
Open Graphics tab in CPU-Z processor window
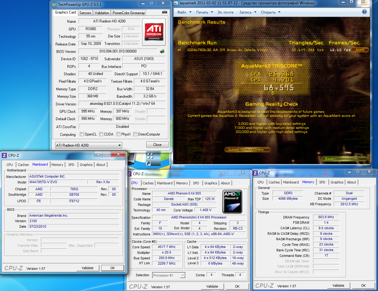click(211, 183)
